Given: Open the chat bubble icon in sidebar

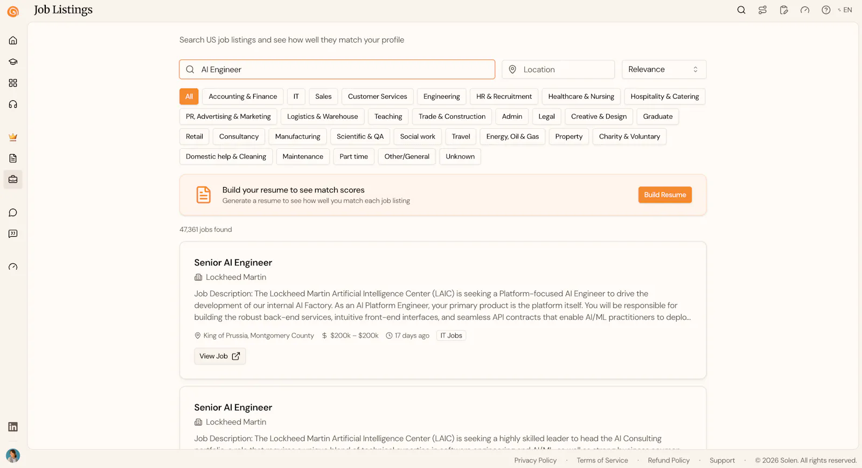Looking at the screenshot, I should click(x=13, y=212).
